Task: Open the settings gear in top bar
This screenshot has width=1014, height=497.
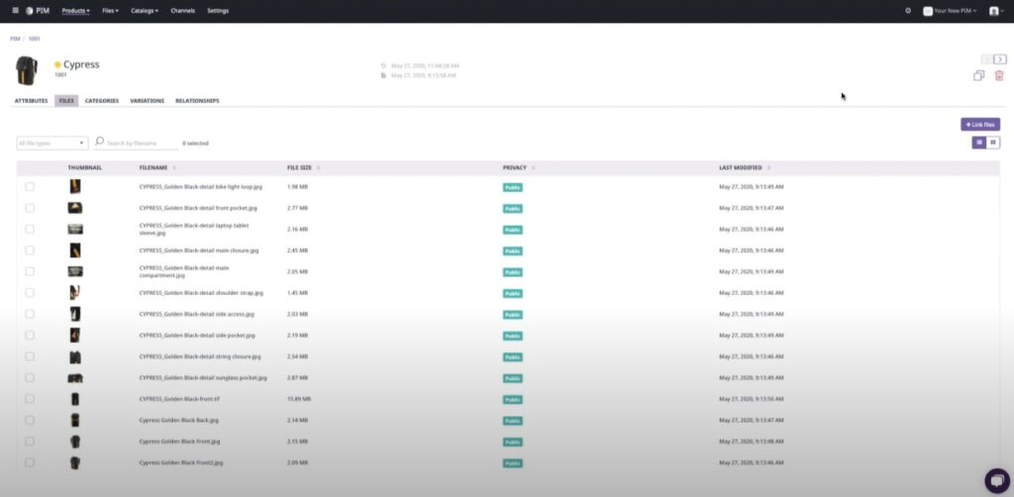Action: [908, 10]
